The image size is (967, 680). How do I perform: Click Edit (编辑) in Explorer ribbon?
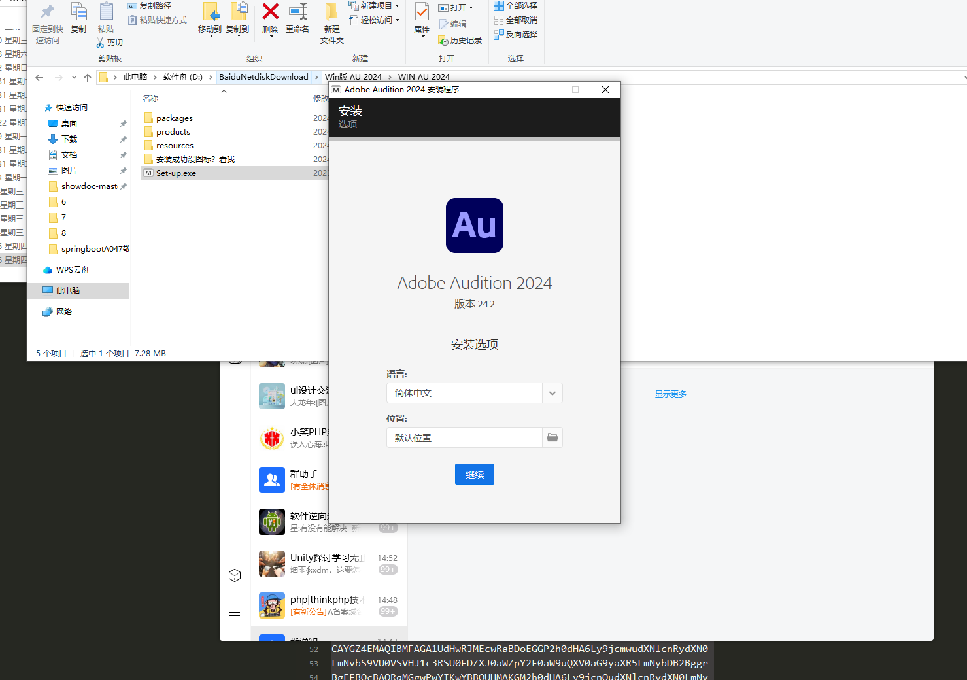click(x=452, y=24)
